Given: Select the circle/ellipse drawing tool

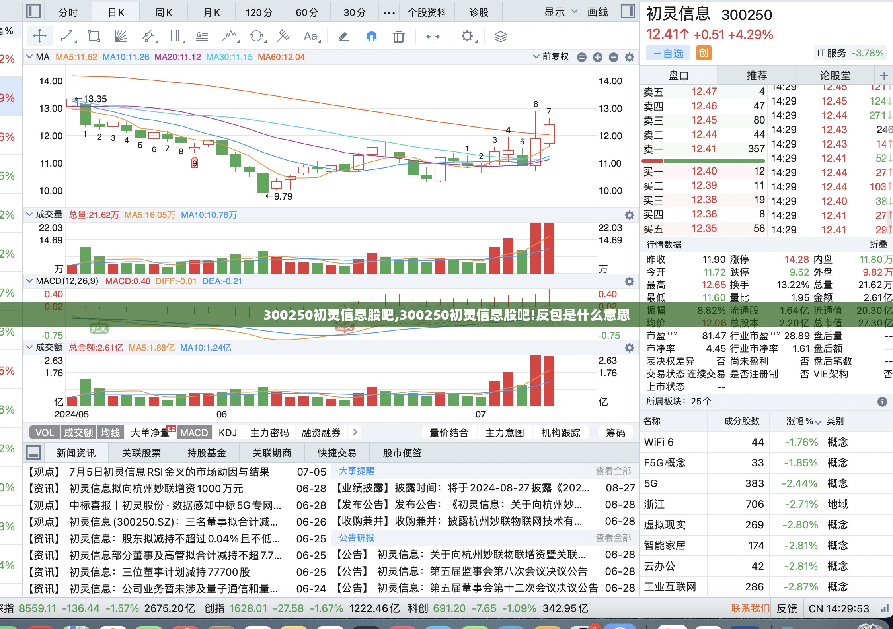Looking at the screenshot, I should click(257, 36).
